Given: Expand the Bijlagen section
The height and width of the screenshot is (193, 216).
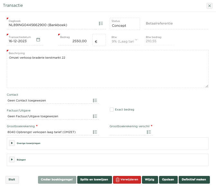Looking at the screenshot, I should tap(12, 159).
